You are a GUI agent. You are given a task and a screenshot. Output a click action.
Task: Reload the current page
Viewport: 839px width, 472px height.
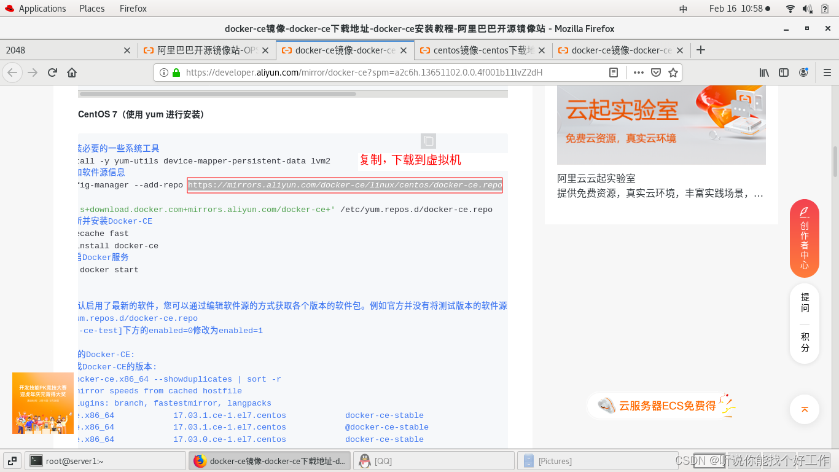point(52,73)
